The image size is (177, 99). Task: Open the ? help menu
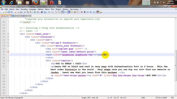[x=80, y=9]
